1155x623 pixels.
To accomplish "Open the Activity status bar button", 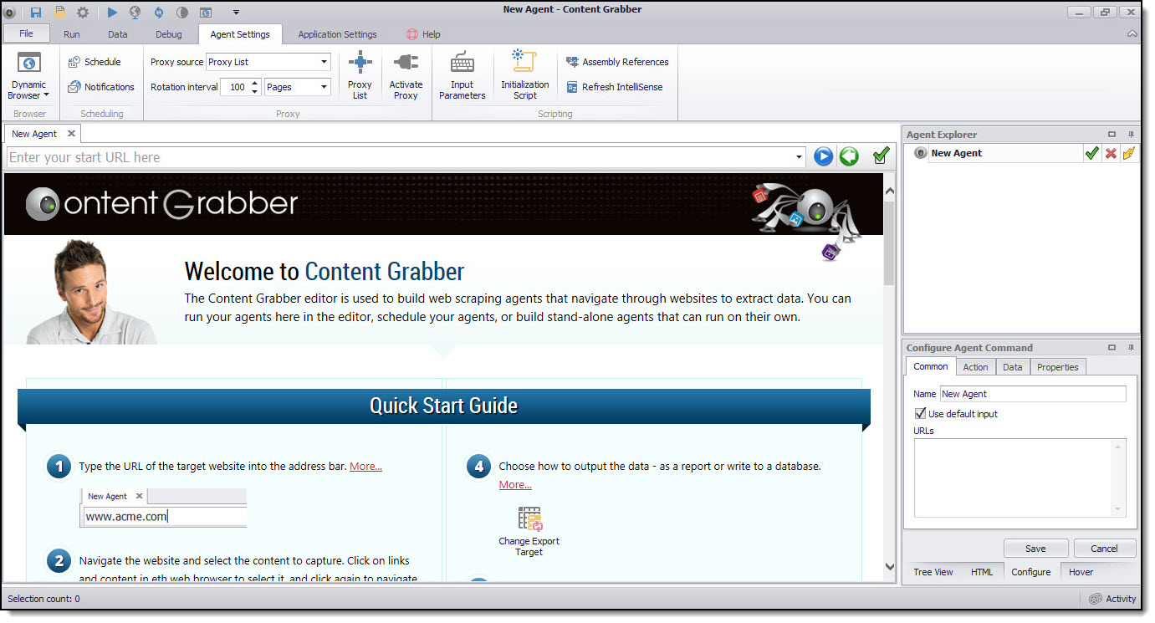I will 1112,599.
